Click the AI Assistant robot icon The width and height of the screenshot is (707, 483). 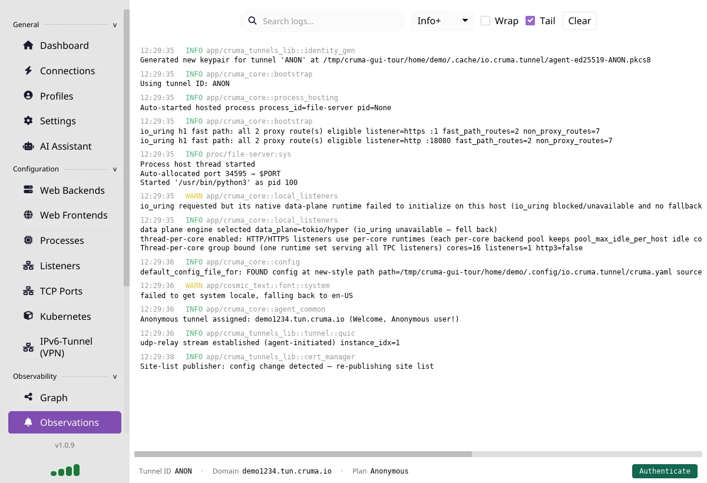[28, 146]
